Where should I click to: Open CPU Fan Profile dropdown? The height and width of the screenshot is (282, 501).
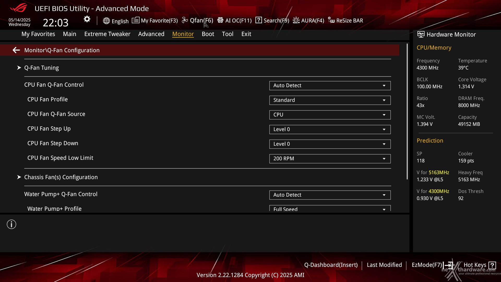[x=330, y=100]
